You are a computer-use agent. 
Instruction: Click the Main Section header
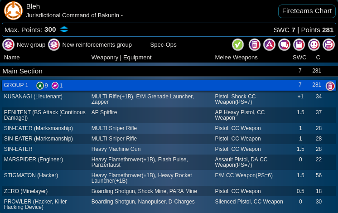coord(169,71)
